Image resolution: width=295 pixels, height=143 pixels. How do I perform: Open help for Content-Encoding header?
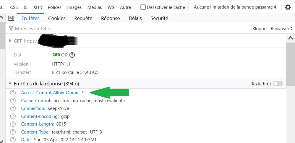tap(13, 116)
